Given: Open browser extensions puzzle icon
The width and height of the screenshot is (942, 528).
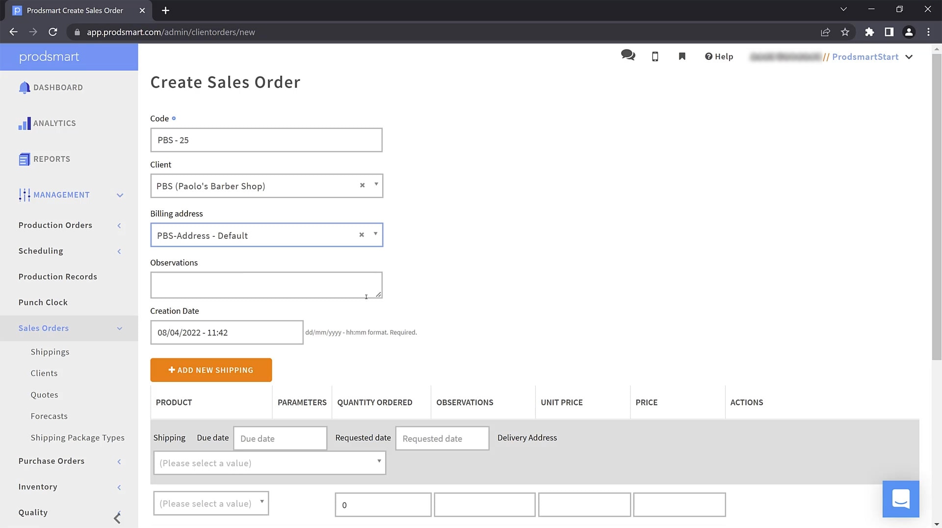Looking at the screenshot, I should pos(869,32).
